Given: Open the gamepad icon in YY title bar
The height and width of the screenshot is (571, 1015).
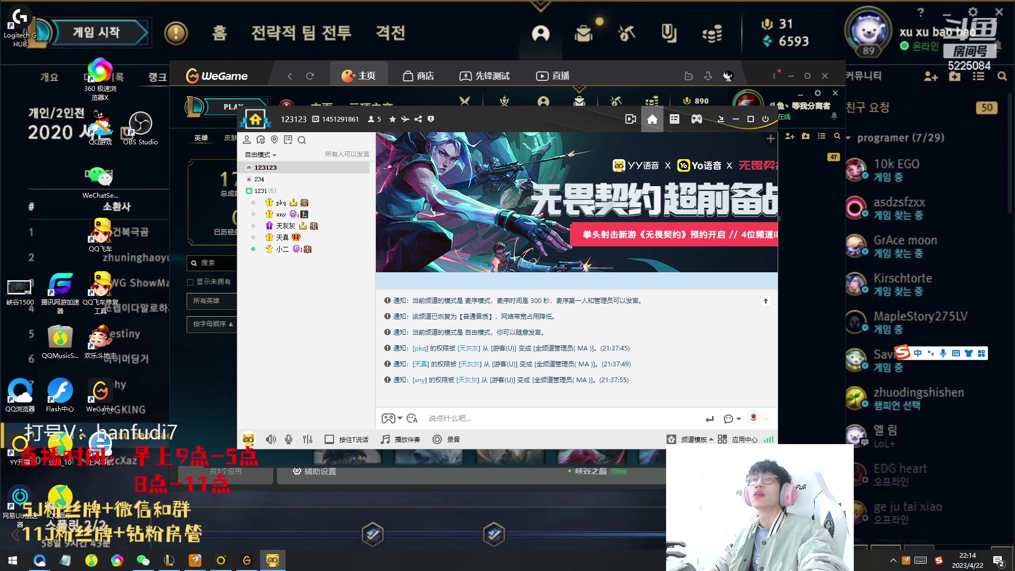Looking at the screenshot, I should click(697, 119).
